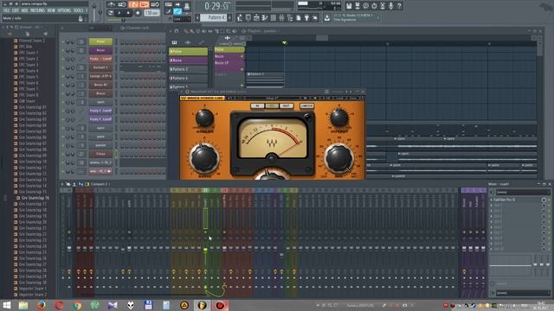Open the EDIT menu

tap(16, 11)
